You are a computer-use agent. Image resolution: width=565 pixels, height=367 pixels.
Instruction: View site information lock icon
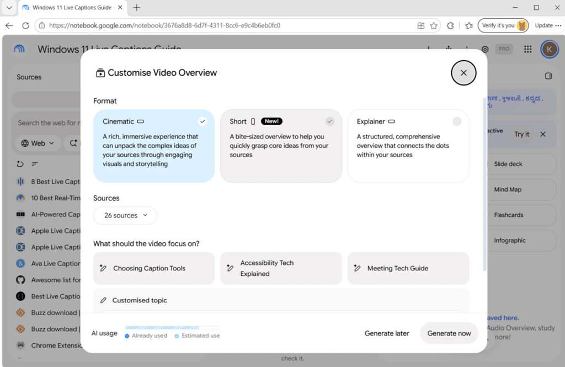(x=42, y=25)
